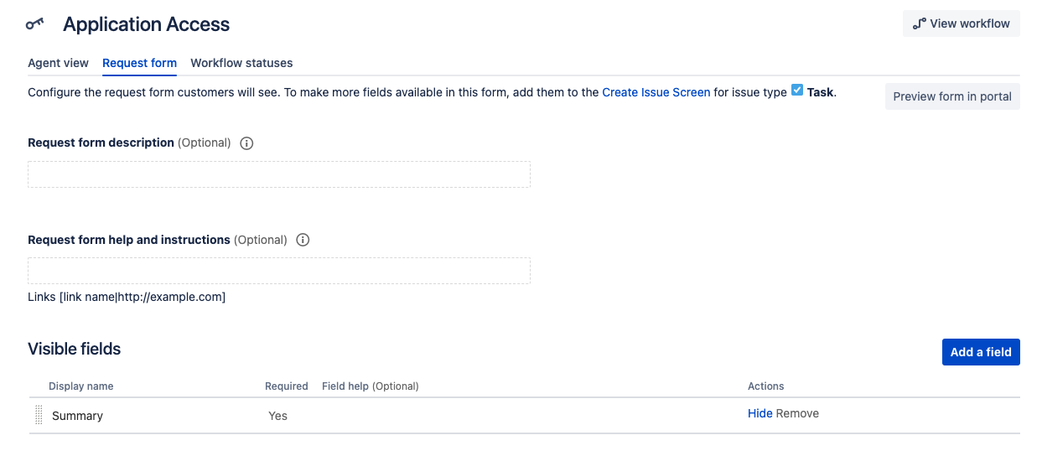Click the Summary display name
The image size is (1042, 456).
coord(77,416)
